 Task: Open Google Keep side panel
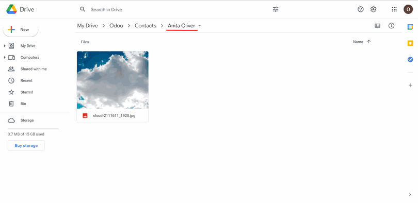coord(410,43)
